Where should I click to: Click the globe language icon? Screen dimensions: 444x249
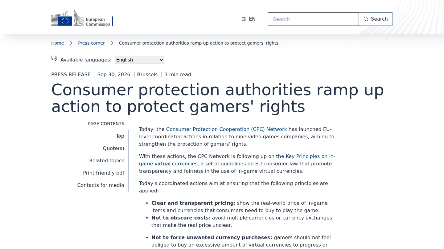[x=244, y=19]
